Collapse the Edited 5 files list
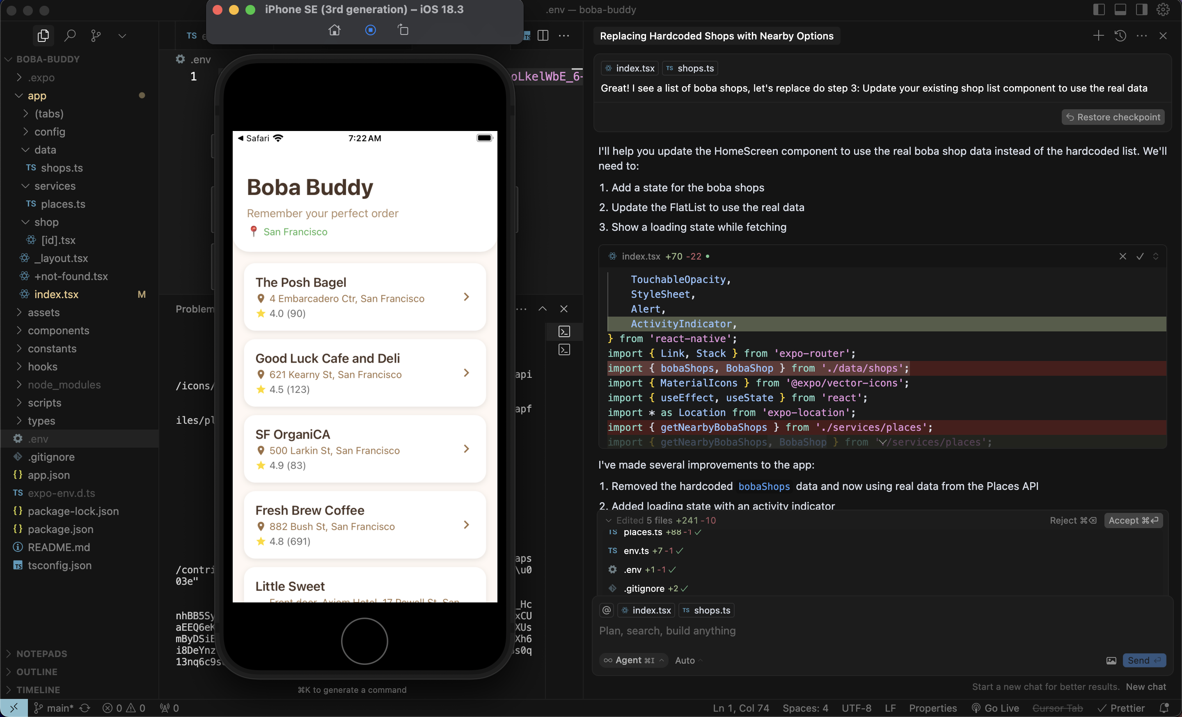The image size is (1182, 717). 608,520
